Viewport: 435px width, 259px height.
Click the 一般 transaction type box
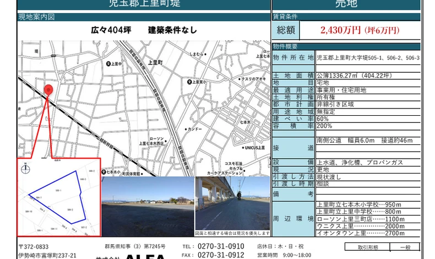tap(405, 247)
